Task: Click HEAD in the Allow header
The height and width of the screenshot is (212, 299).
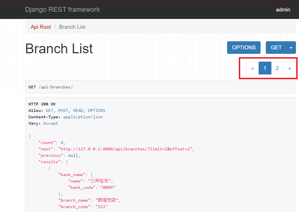Action: (x=78, y=110)
